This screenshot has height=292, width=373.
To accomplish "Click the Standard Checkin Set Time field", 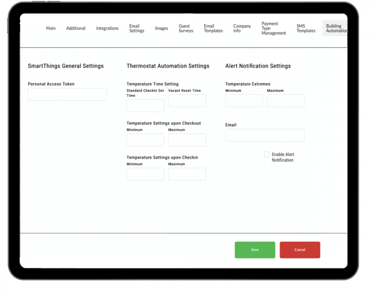I will [145, 106].
